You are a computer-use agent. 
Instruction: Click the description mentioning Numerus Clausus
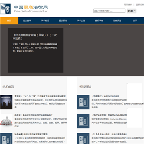coord(109,121)
